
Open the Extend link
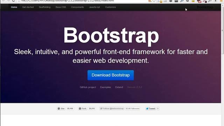tap(119, 87)
